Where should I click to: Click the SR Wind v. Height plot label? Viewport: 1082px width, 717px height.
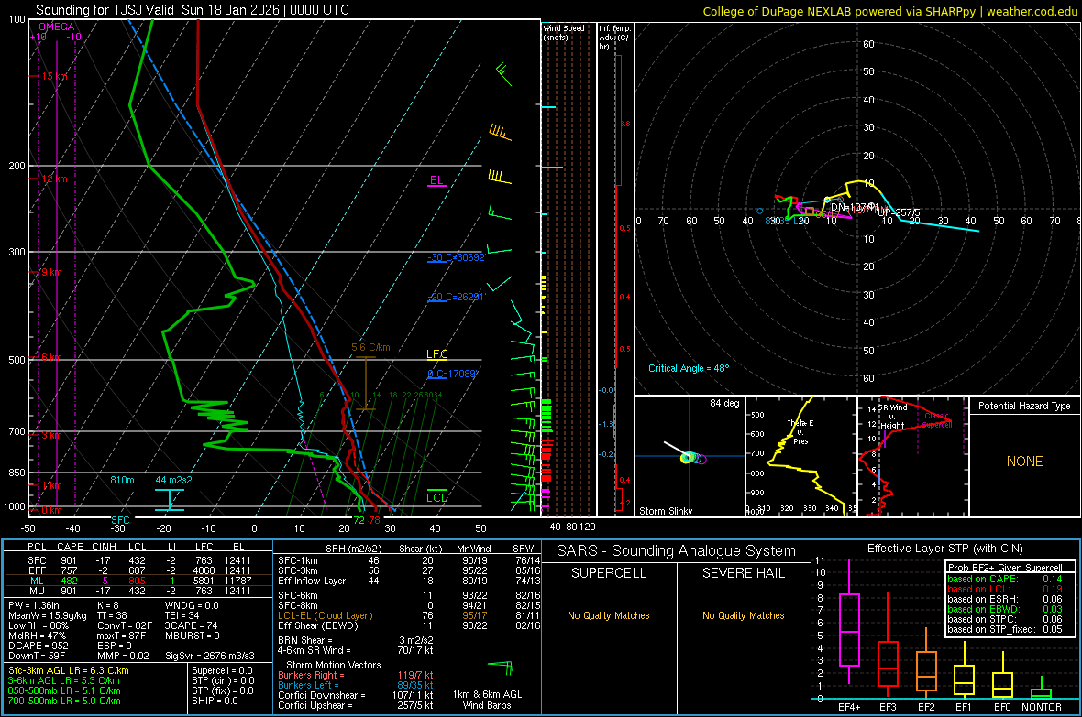point(892,417)
